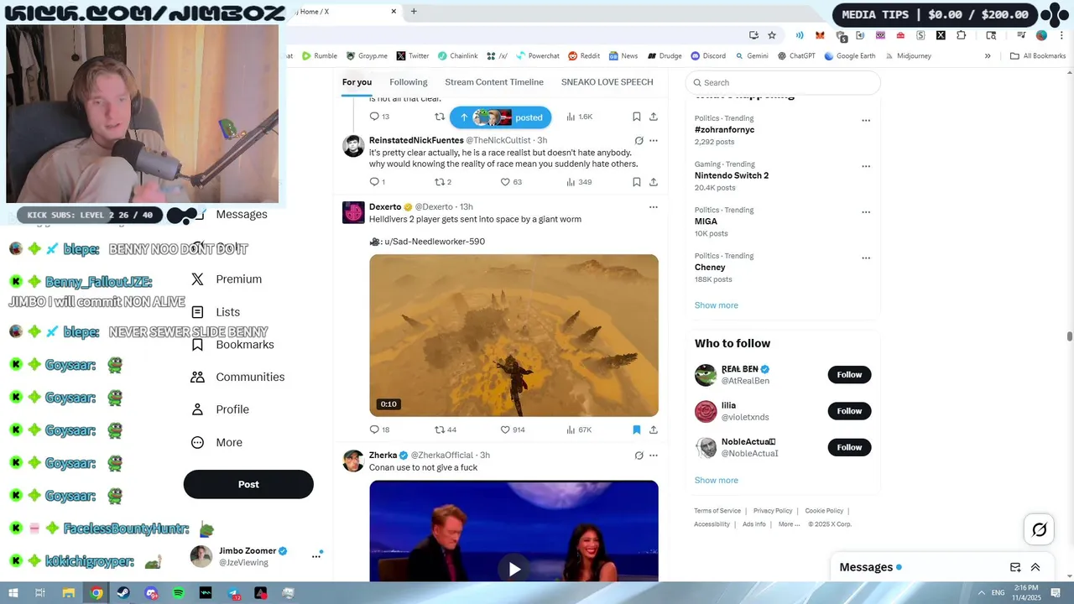Viewport: 1074px width, 604px height.
Task: Open the All Bookmarks folder
Action: coord(1038,56)
